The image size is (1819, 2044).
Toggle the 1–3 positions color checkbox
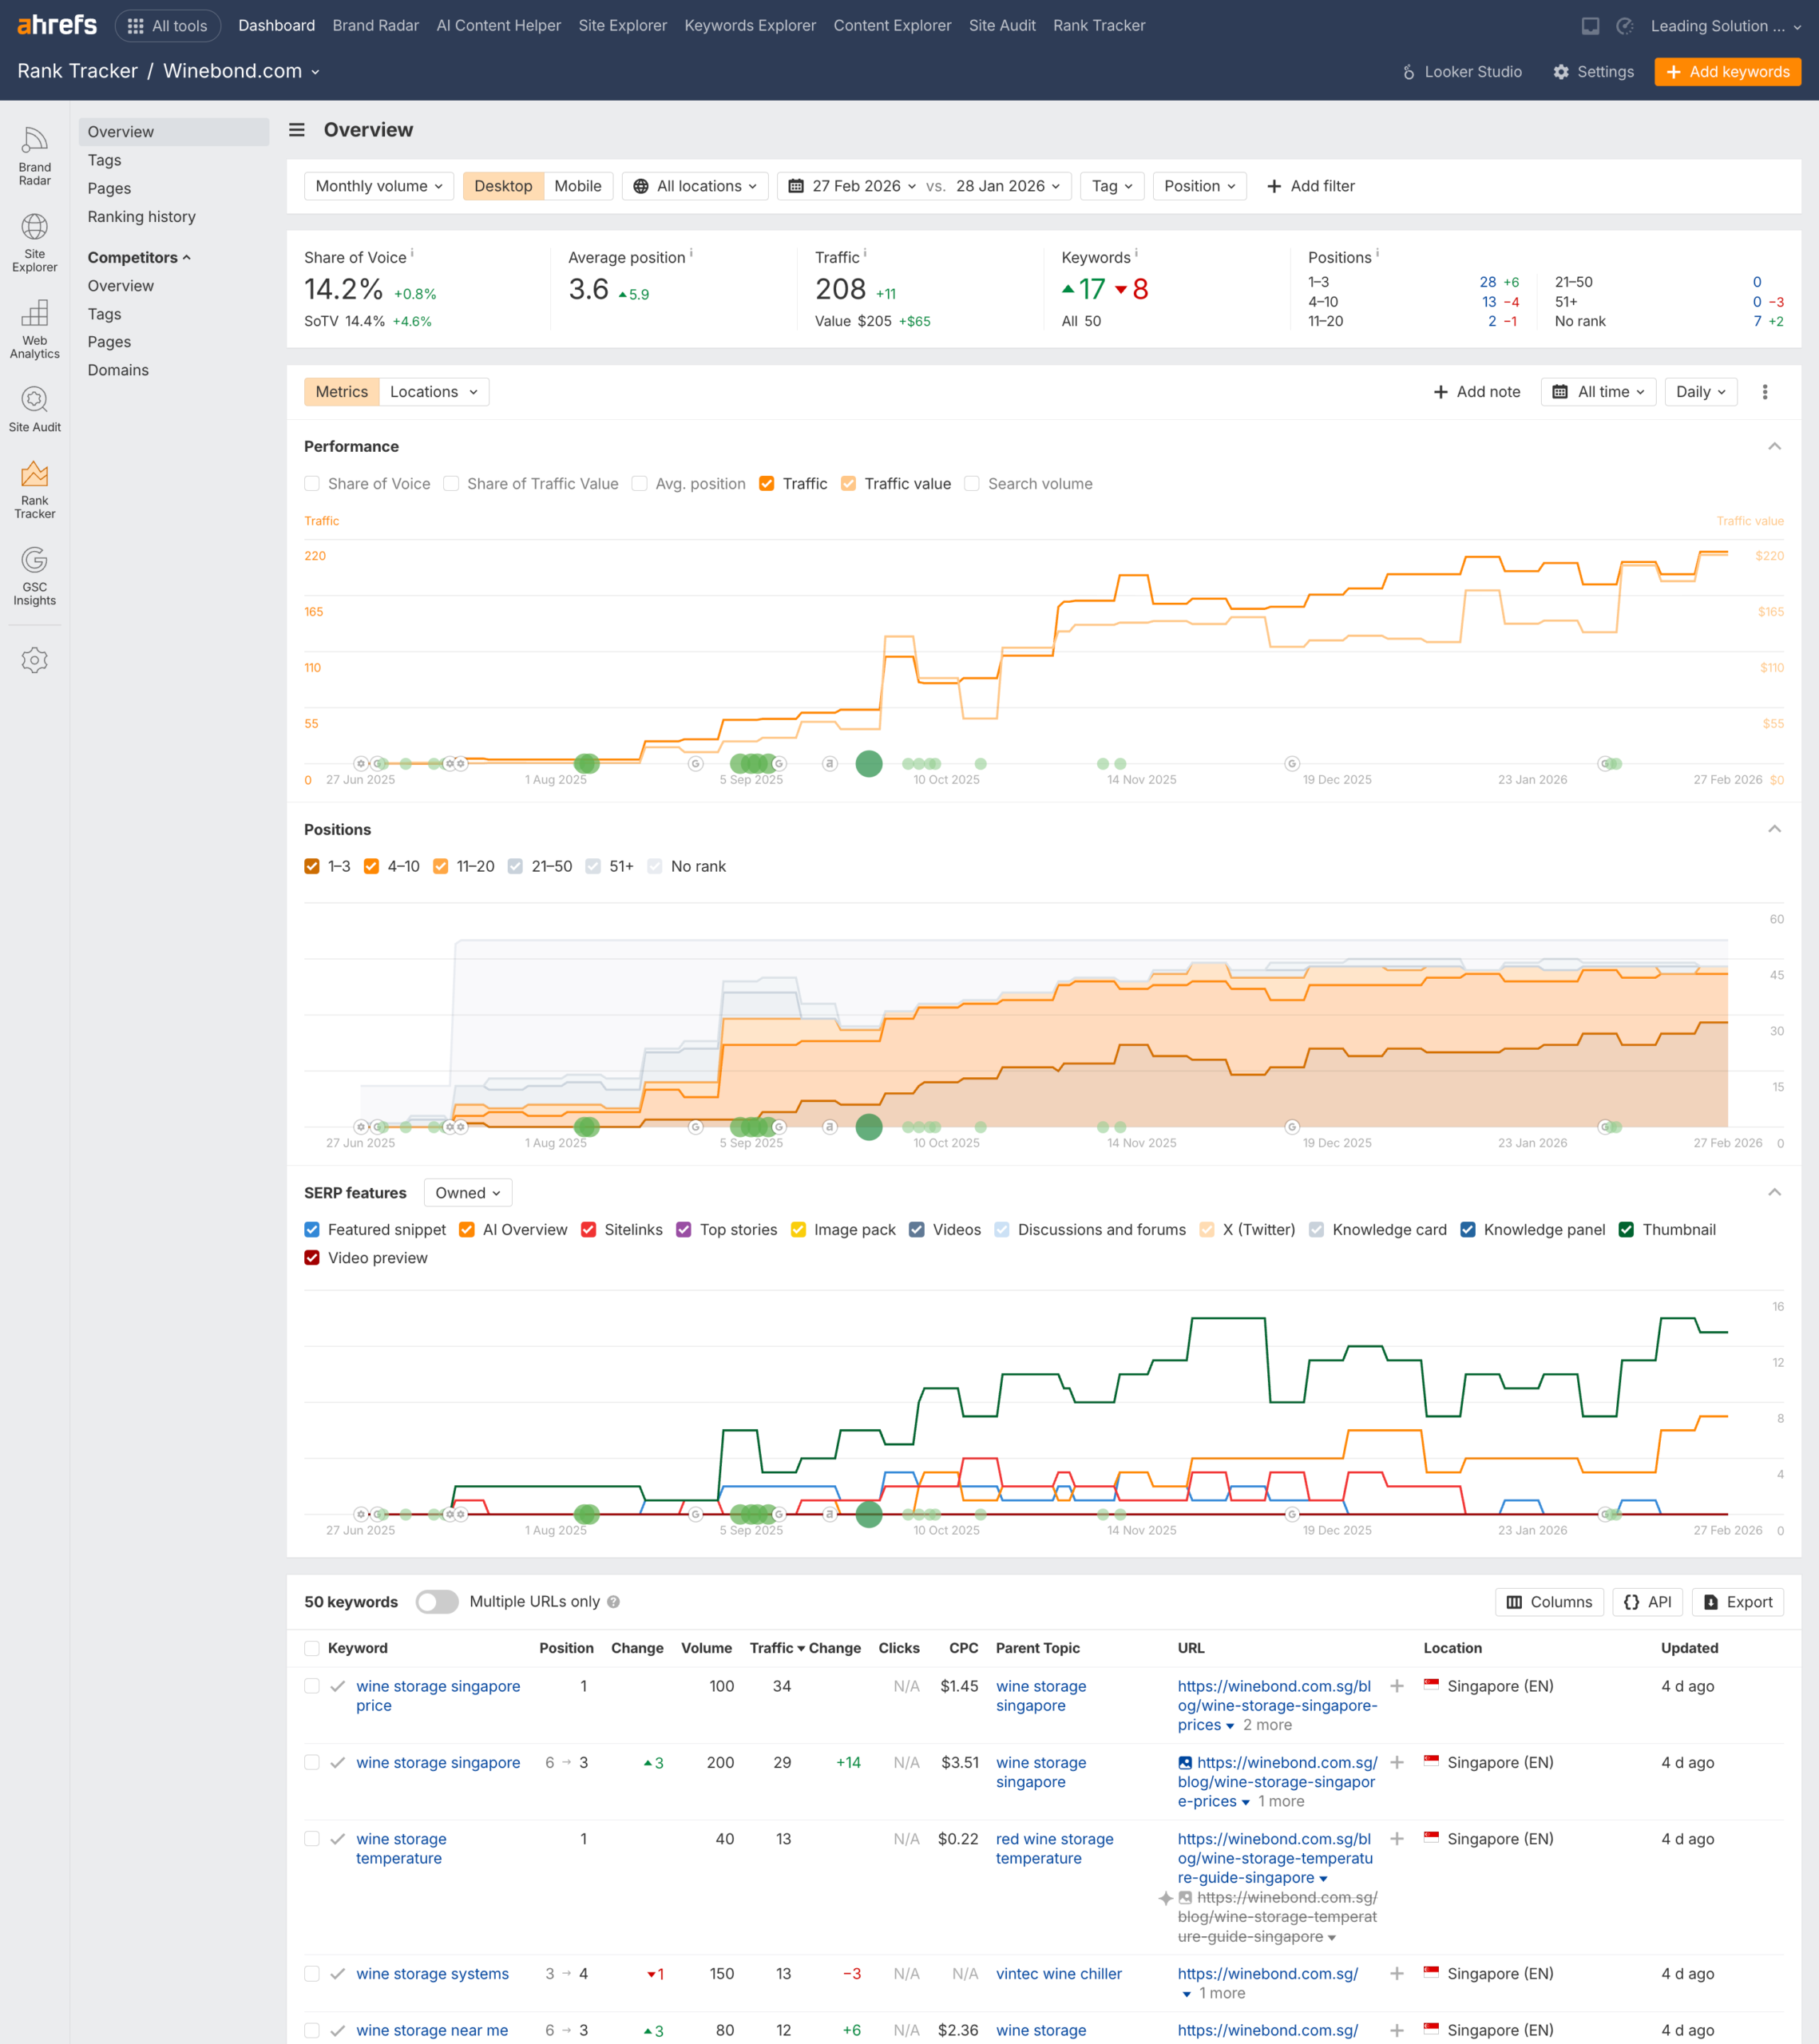(x=312, y=867)
